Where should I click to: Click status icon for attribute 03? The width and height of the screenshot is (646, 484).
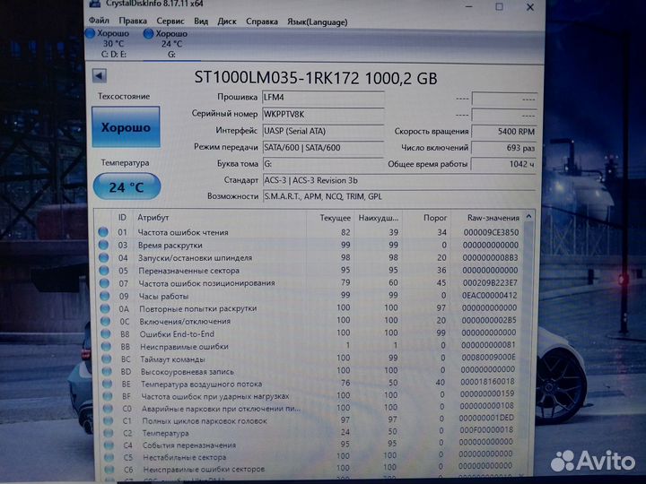coord(103,245)
